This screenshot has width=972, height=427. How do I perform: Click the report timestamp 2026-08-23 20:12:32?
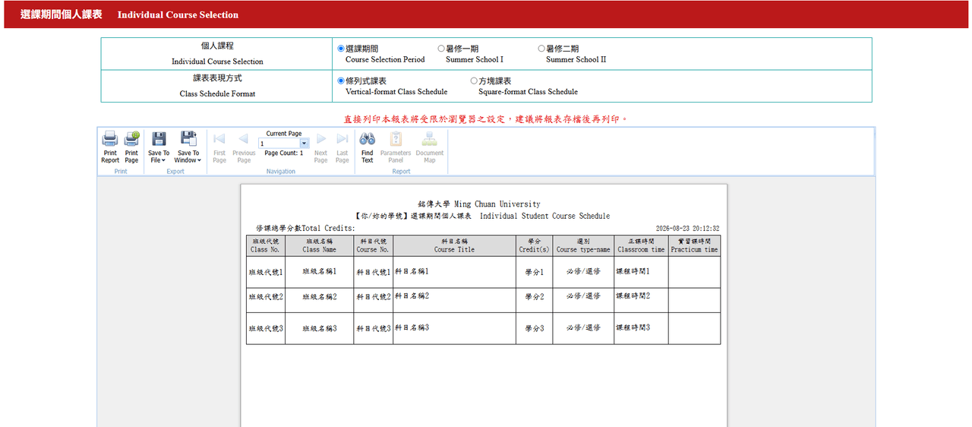pyautogui.click(x=688, y=228)
